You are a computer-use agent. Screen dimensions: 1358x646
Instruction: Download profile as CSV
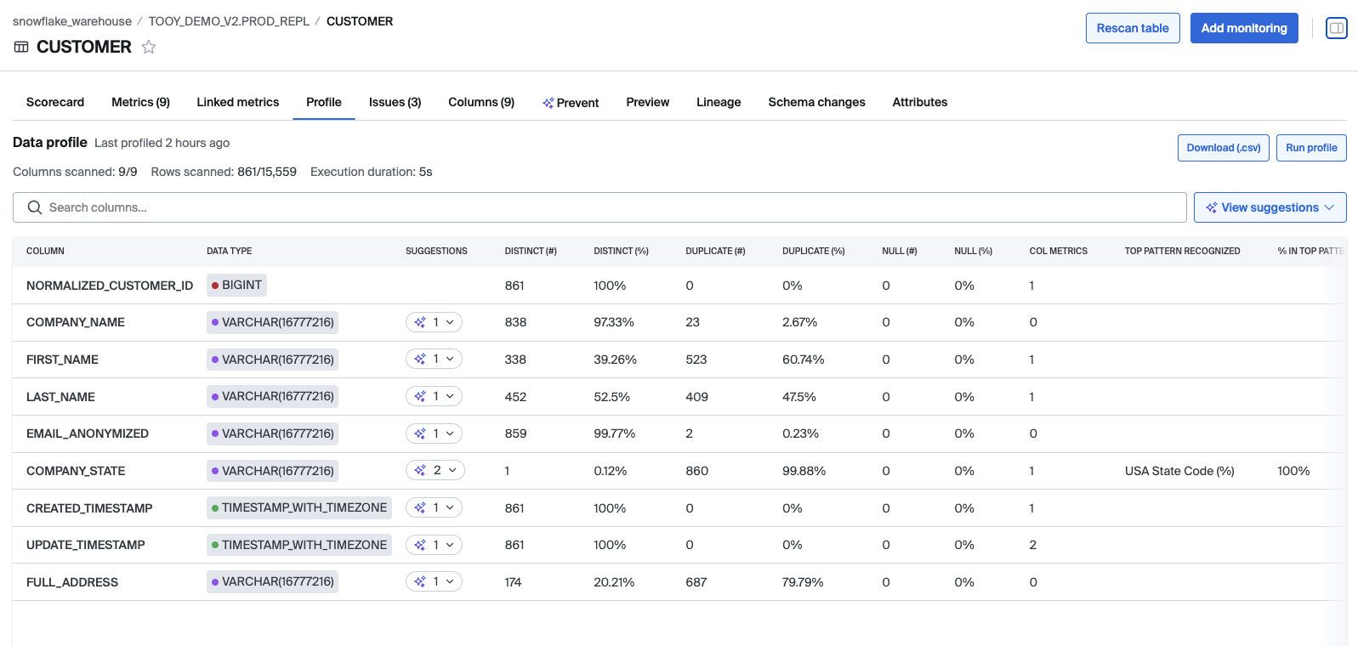(x=1224, y=148)
